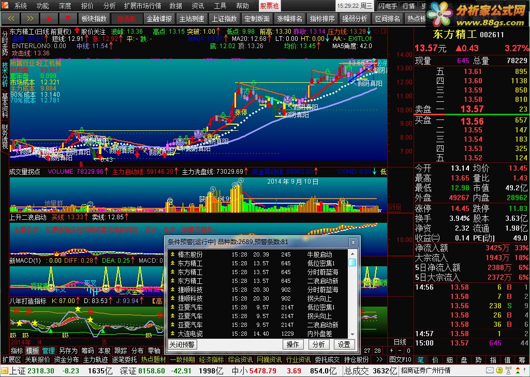This screenshot has width=530, height=377.
Task: Select the 模板 tab under chart
Action: coord(33,351)
